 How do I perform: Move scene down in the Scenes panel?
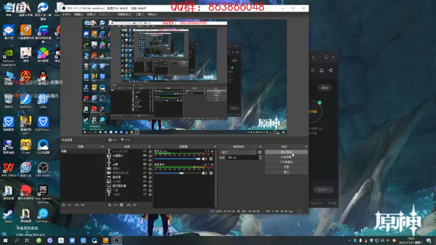[83, 205]
